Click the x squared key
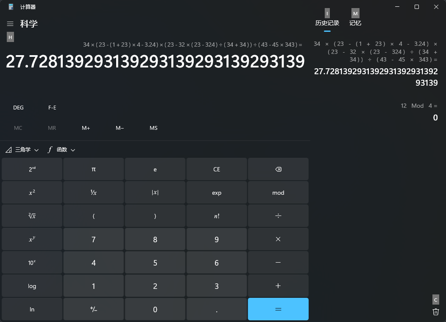The height and width of the screenshot is (322, 446). [32, 193]
